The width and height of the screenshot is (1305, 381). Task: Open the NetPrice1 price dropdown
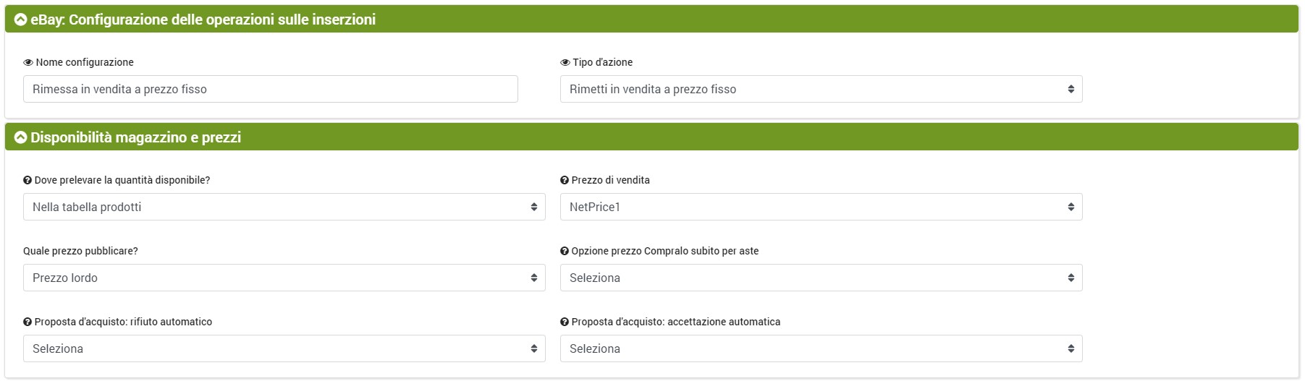(821, 207)
